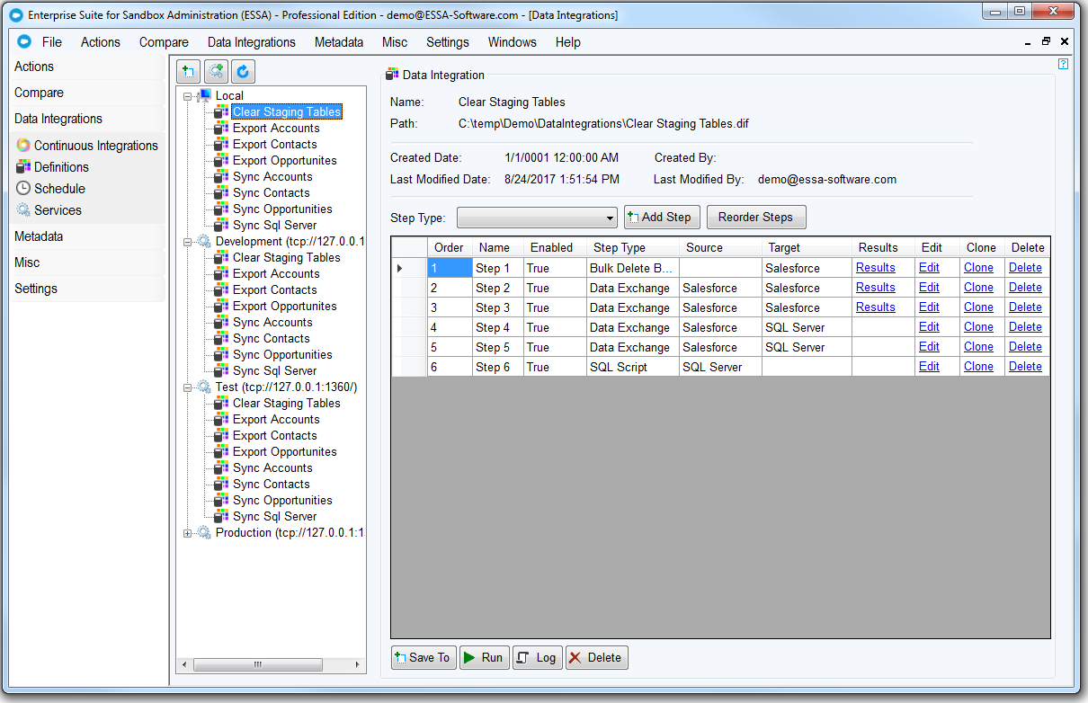This screenshot has width=1088, height=703.
Task: Select Development Export Opportunites tree item
Action: click(284, 306)
